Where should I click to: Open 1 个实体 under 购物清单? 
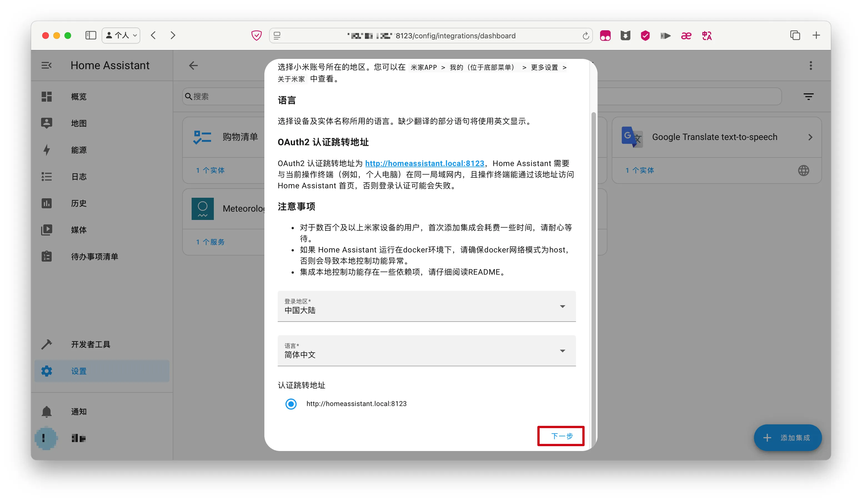[x=210, y=170]
